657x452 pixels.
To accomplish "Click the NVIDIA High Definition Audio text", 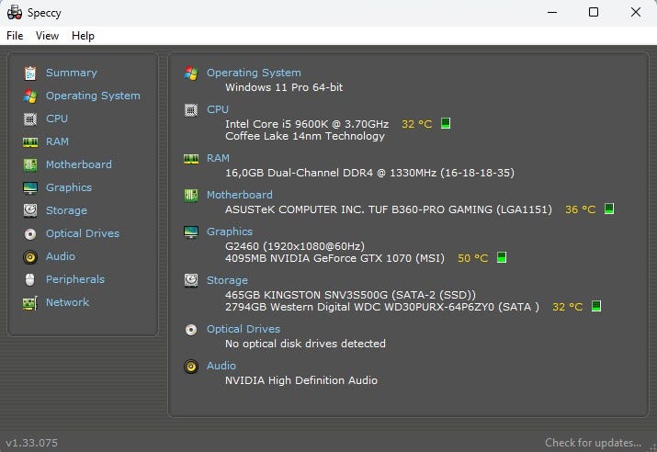I will (301, 380).
